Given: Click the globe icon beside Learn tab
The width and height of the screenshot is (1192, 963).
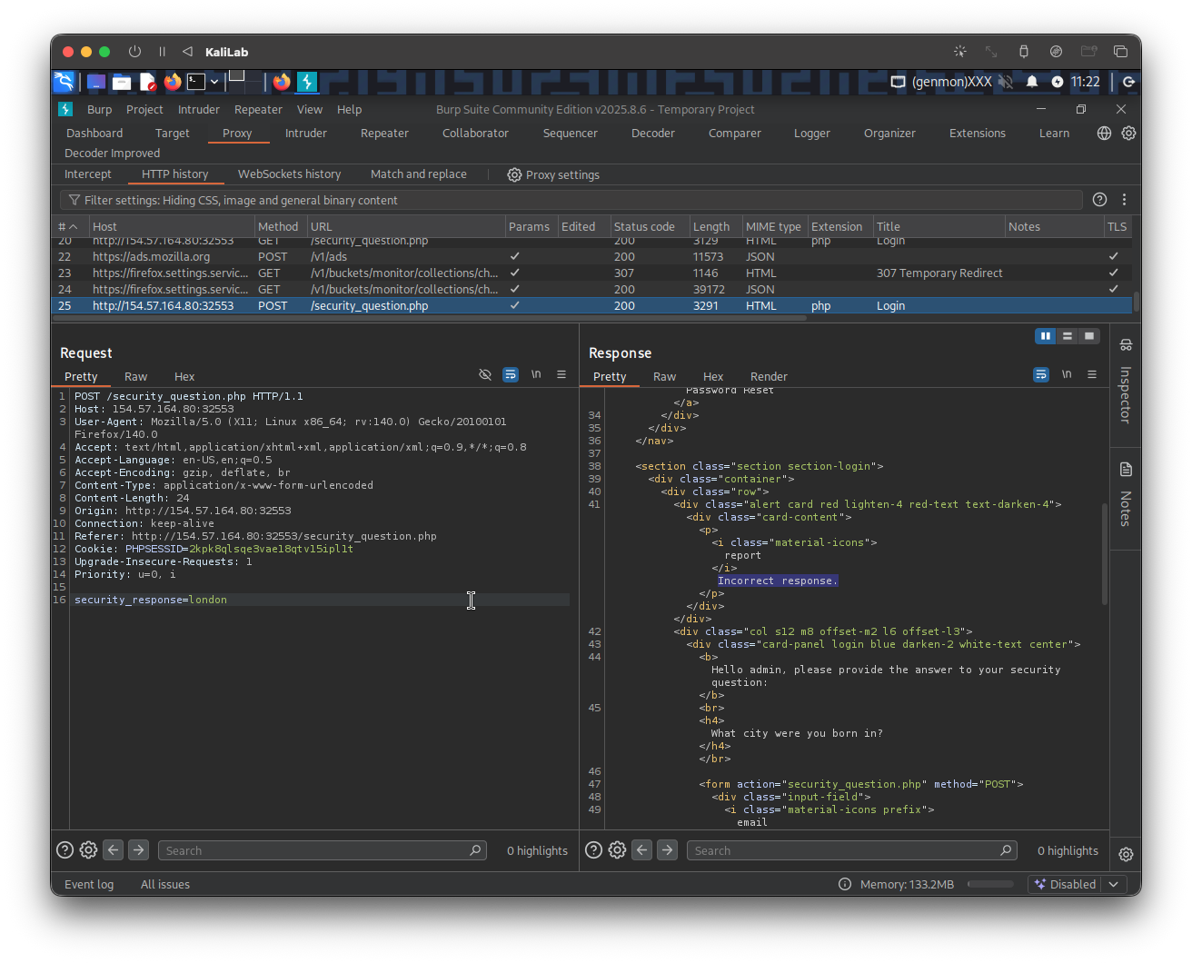Looking at the screenshot, I should [x=1104, y=134].
